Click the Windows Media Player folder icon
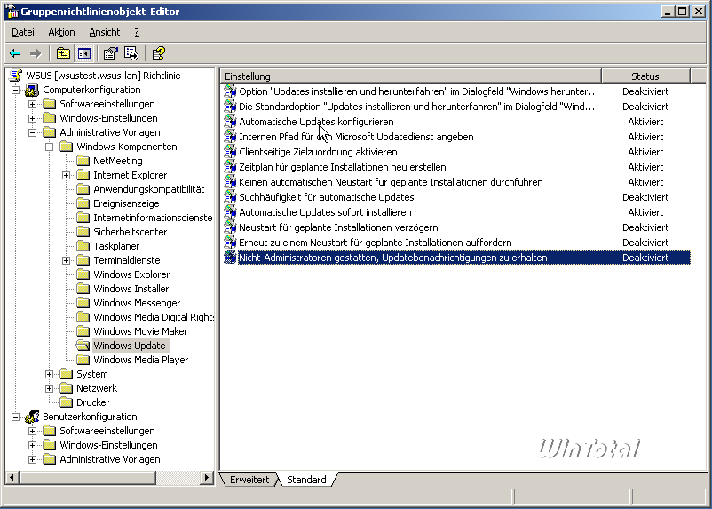712x509 pixels. [83, 360]
